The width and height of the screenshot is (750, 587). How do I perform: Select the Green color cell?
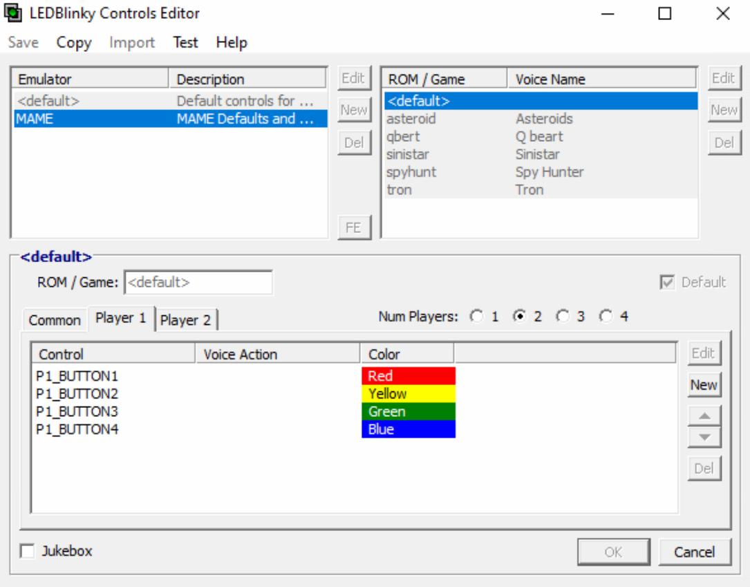pos(409,411)
